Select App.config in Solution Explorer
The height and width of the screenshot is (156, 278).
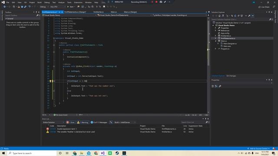pos(225,33)
